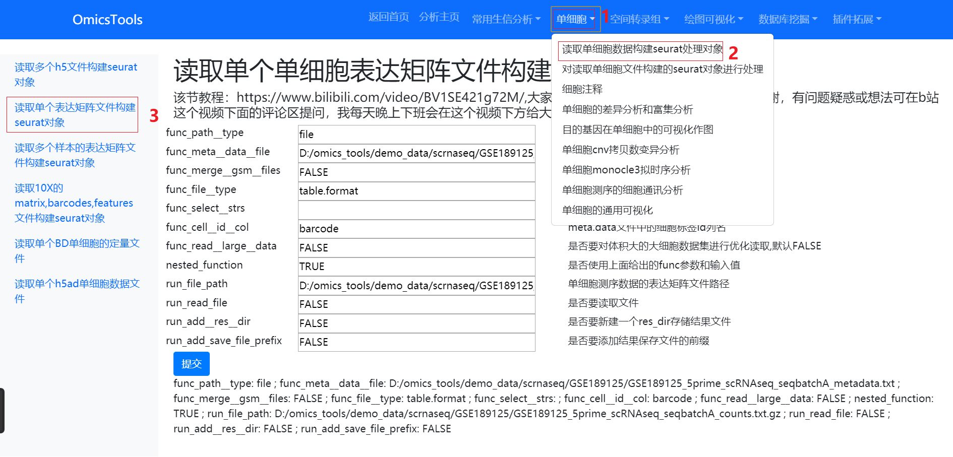Open sidebar link 读取单个表达矩阵文件构建seurat对象

point(75,115)
